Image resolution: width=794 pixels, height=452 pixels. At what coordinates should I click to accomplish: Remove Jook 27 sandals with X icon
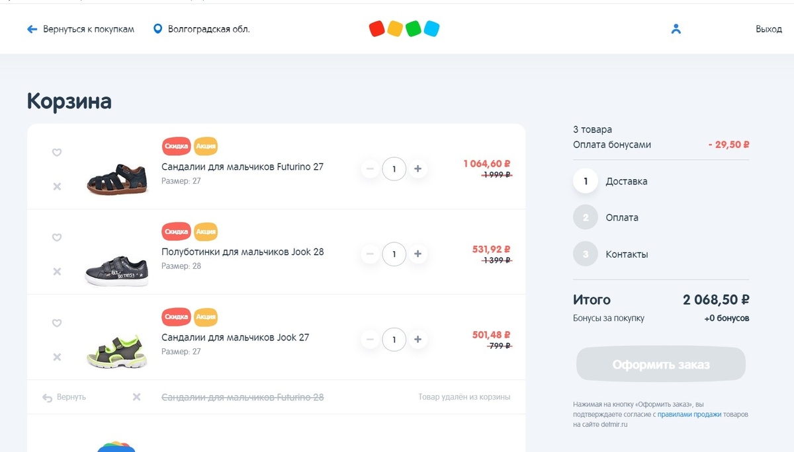pos(57,357)
